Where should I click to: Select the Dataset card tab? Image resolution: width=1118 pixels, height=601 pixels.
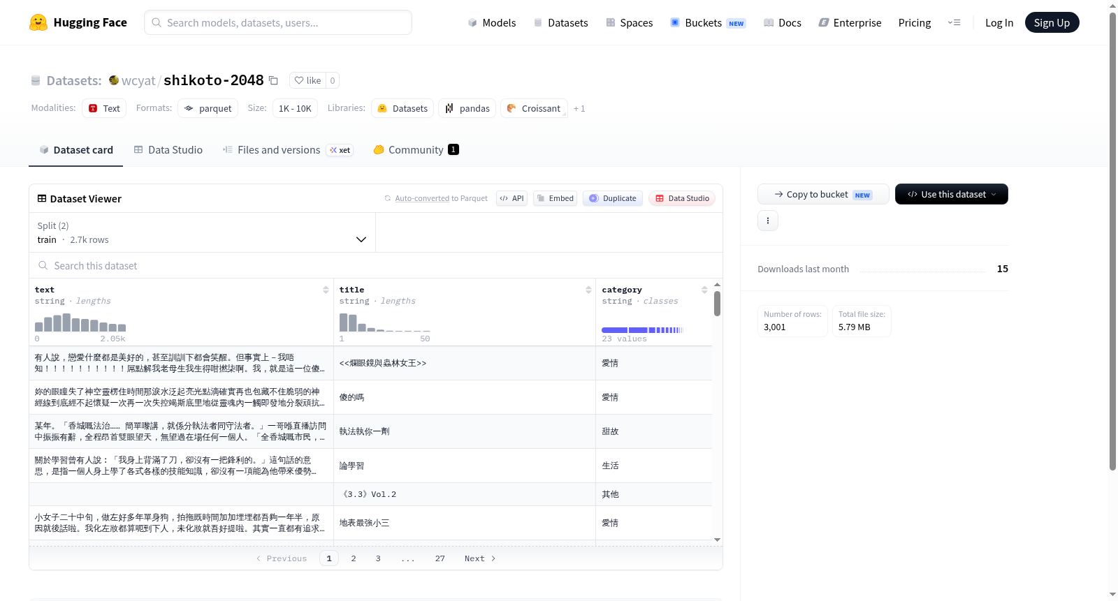point(76,150)
